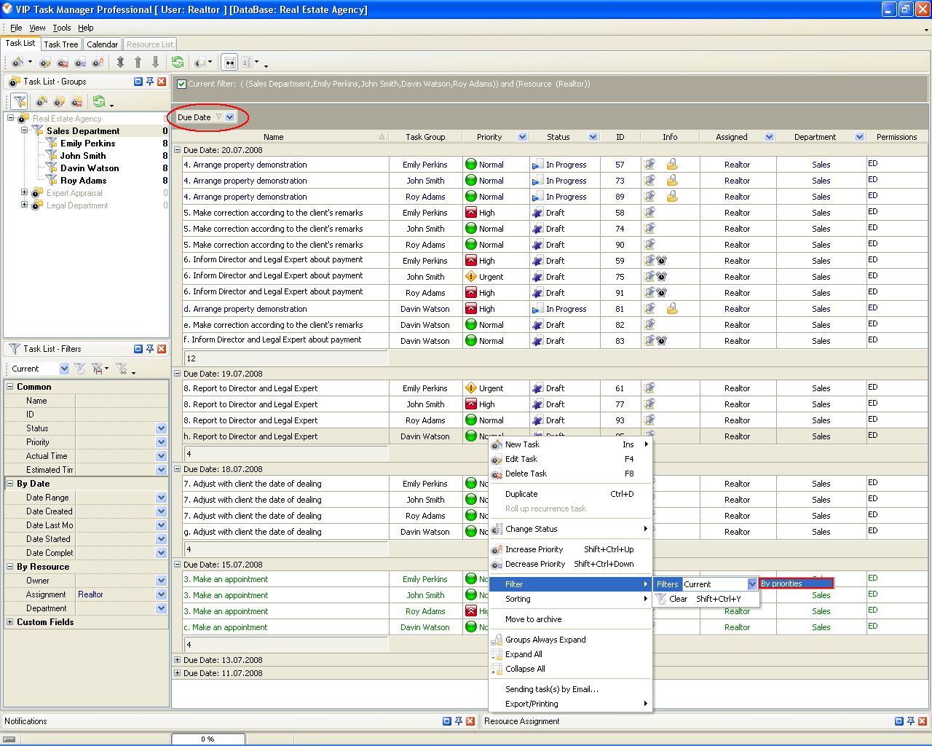Uncheck the Current filter checkbox
The height and width of the screenshot is (746, 932).
pyautogui.click(x=181, y=84)
